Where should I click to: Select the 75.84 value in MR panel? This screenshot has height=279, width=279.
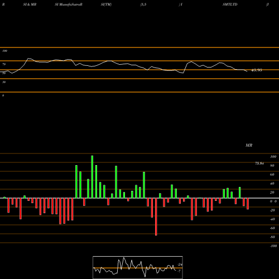point(259,163)
